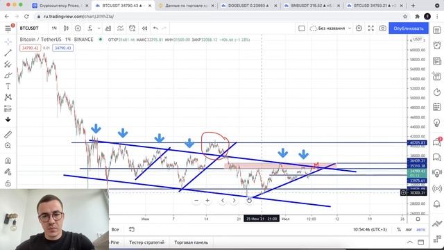This screenshot has width=444, height=250.
Task: Undo the last chart action
Action: [155, 28]
